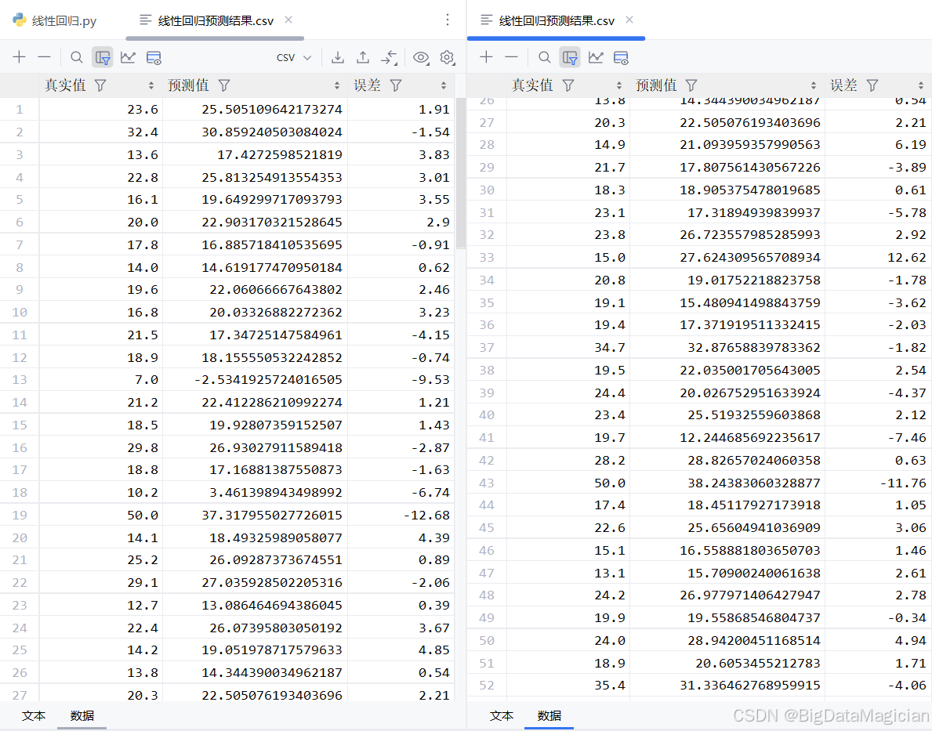Filter 误差 column in right pane
This screenshot has height=731, width=932.
click(x=872, y=85)
